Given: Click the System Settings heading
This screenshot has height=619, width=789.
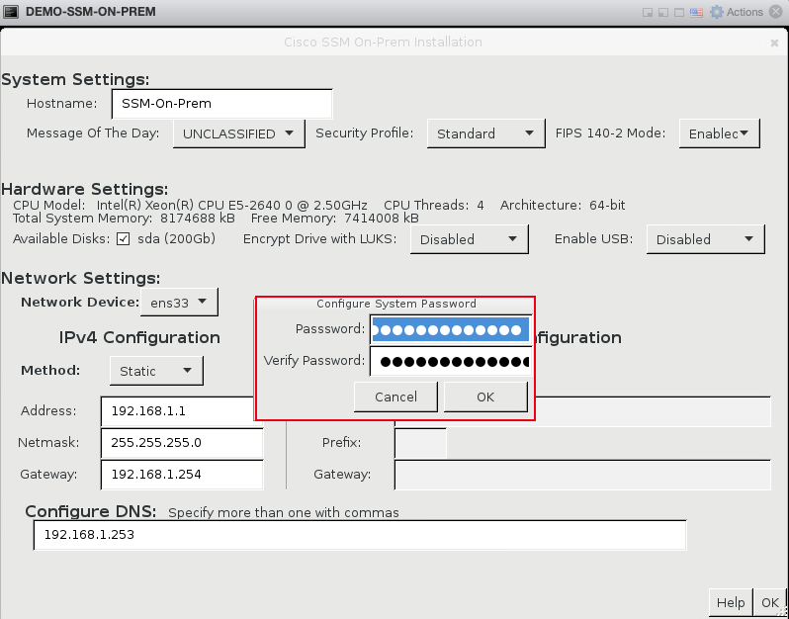Looking at the screenshot, I should [75, 79].
